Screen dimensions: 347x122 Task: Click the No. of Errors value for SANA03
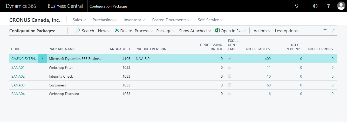point(332,85)
